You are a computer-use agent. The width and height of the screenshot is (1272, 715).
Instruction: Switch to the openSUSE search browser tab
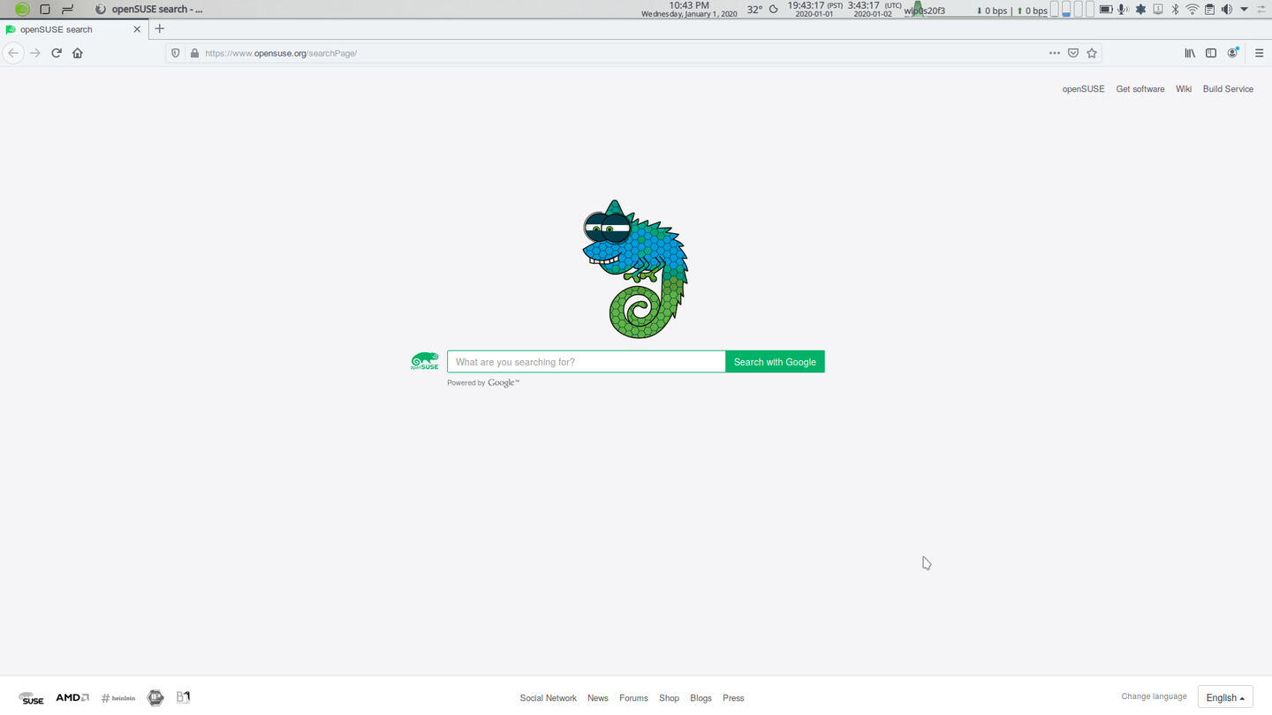73,29
